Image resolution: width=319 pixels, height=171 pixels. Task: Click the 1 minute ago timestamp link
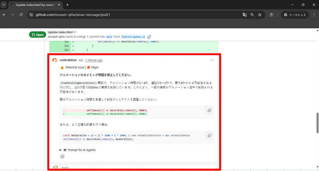click(94, 60)
